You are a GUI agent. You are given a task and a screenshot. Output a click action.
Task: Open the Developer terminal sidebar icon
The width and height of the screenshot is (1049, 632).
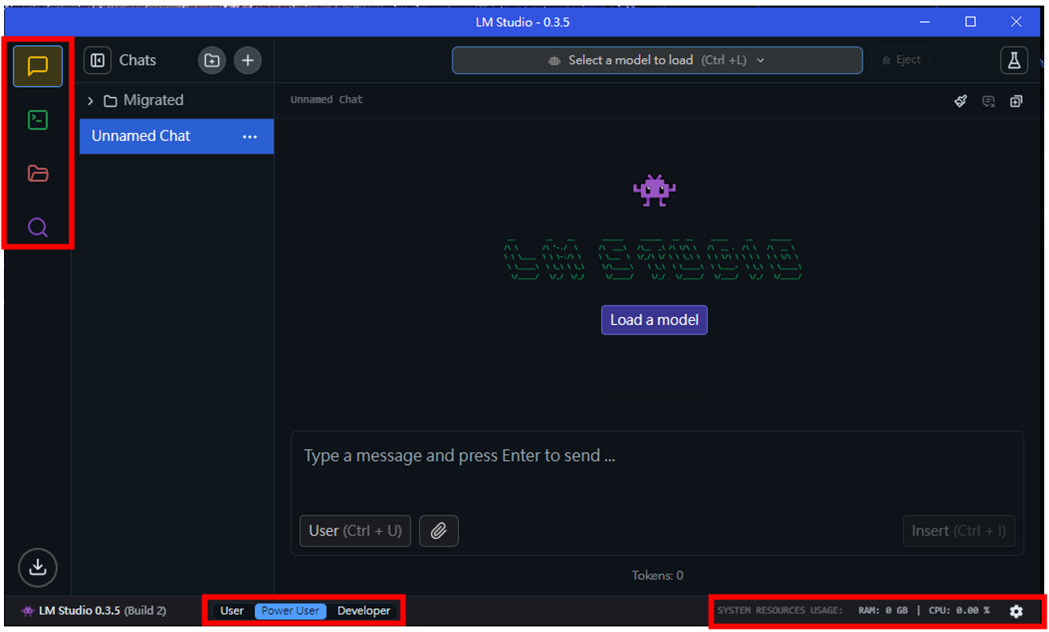tap(37, 120)
